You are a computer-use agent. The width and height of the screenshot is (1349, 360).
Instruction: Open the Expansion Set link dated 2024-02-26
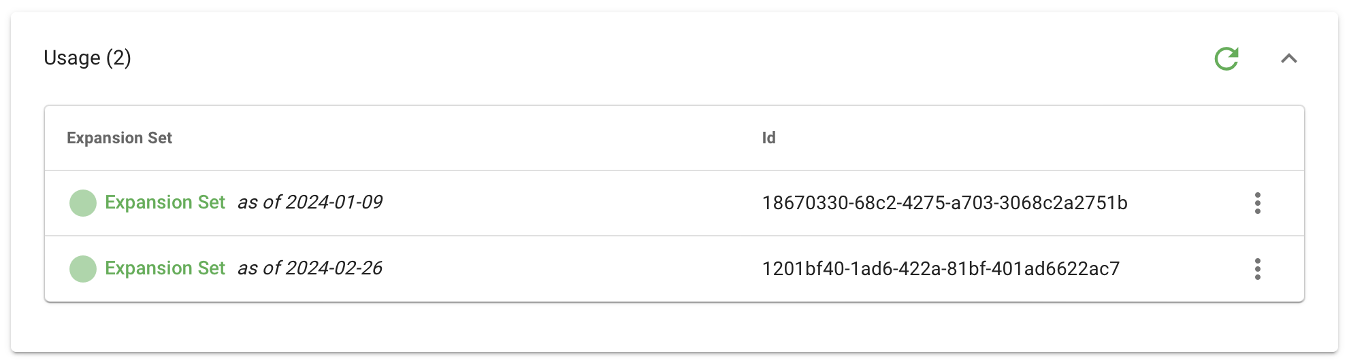pyautogui.click(x=165, y=268)
